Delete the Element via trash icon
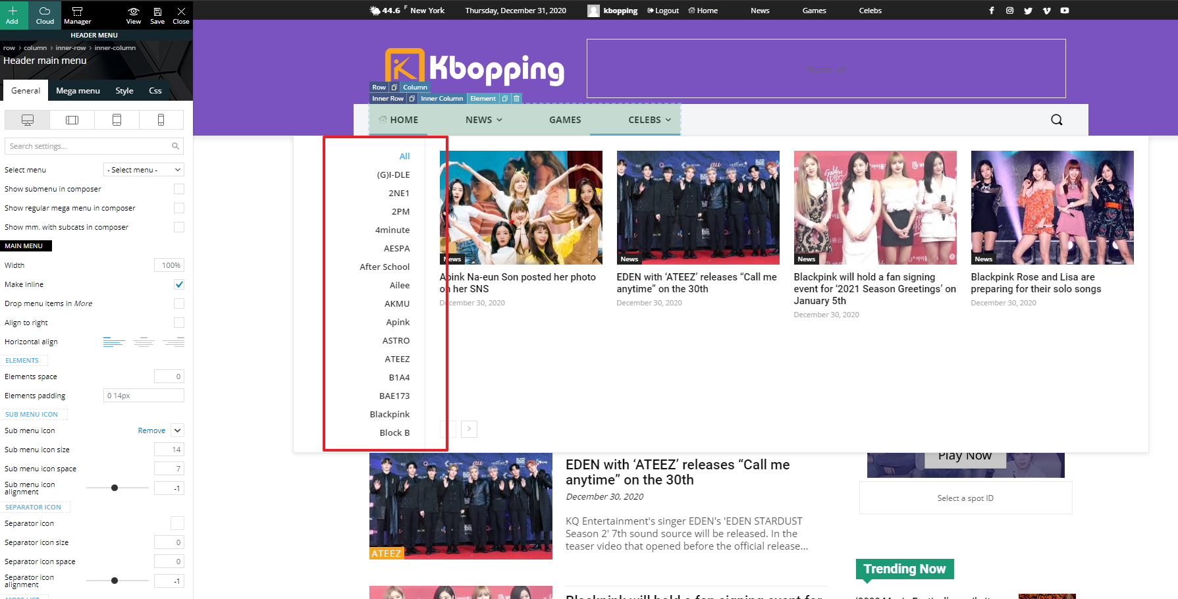The image size is (1178, 599). click(x=517, y=99)
